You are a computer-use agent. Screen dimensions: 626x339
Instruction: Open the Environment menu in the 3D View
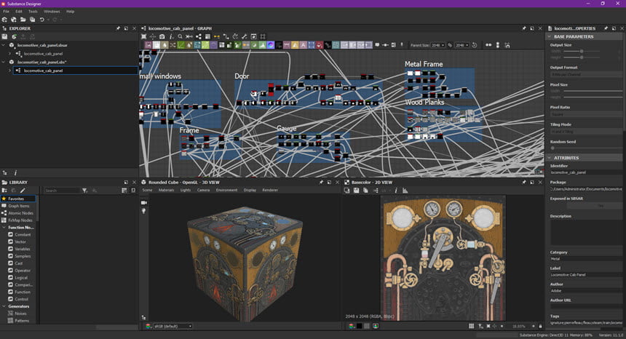(226, 191)
